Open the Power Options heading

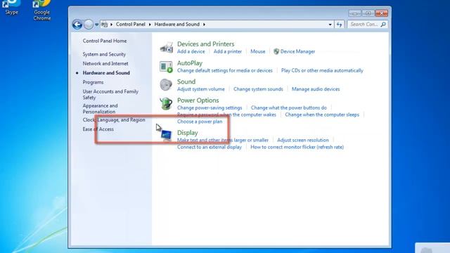tap(198, 100)
